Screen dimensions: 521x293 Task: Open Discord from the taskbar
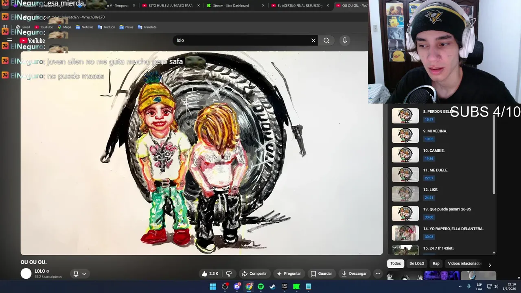point(237,286)
